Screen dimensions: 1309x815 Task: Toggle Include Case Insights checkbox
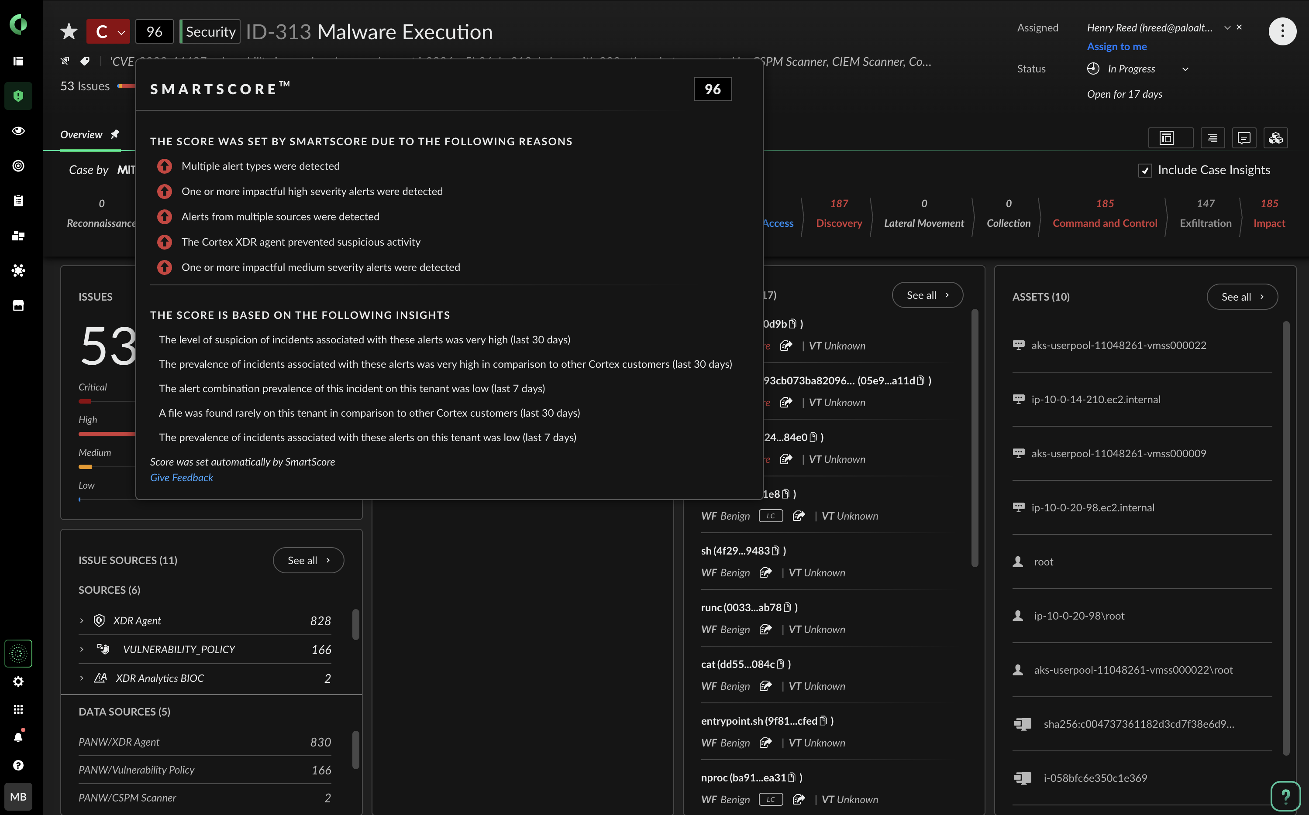point(1144,170)
